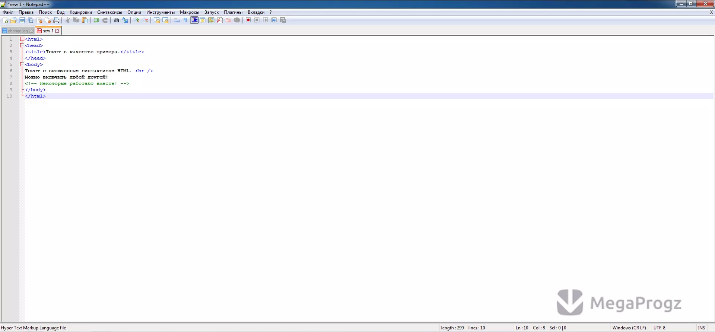Click the Stop recording macro icon
715x332 pixels.
257,20
